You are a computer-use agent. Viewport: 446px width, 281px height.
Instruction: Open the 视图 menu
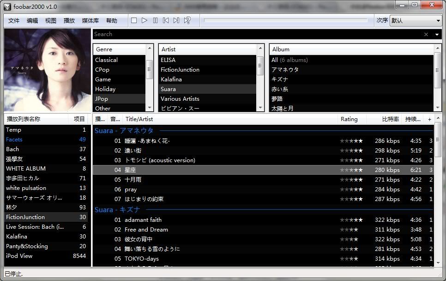pos(51,20)
